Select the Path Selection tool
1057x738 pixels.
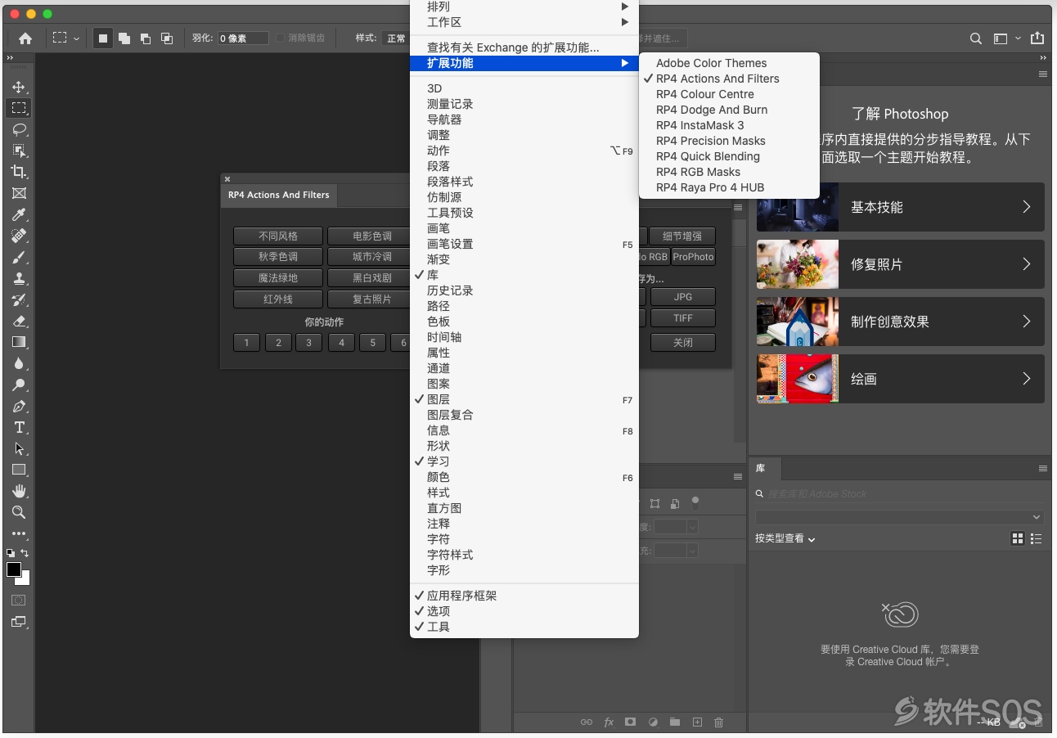tap(19, 448)
